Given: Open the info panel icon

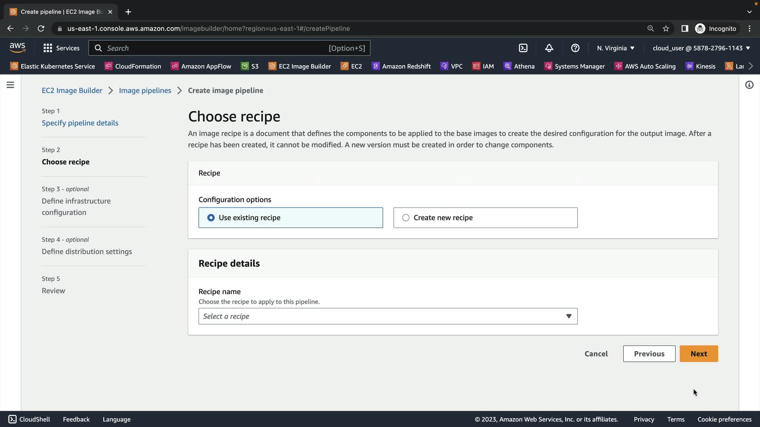Looking at the screenshot, I should (749, 85).
